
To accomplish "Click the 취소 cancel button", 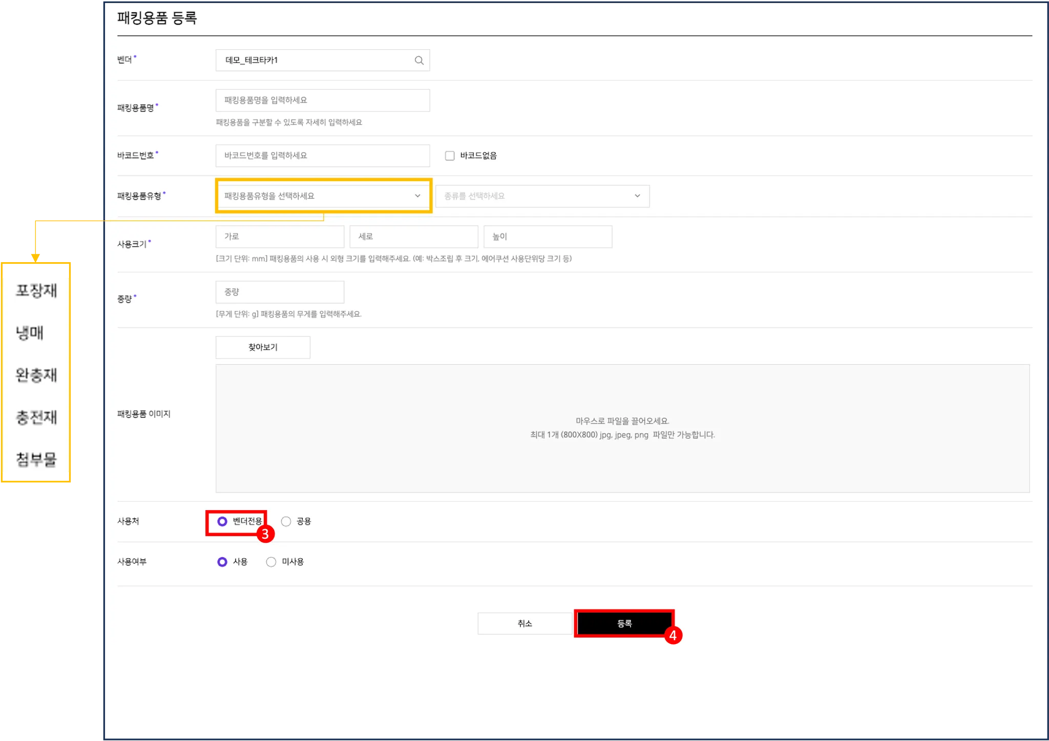I will point(524,623).
